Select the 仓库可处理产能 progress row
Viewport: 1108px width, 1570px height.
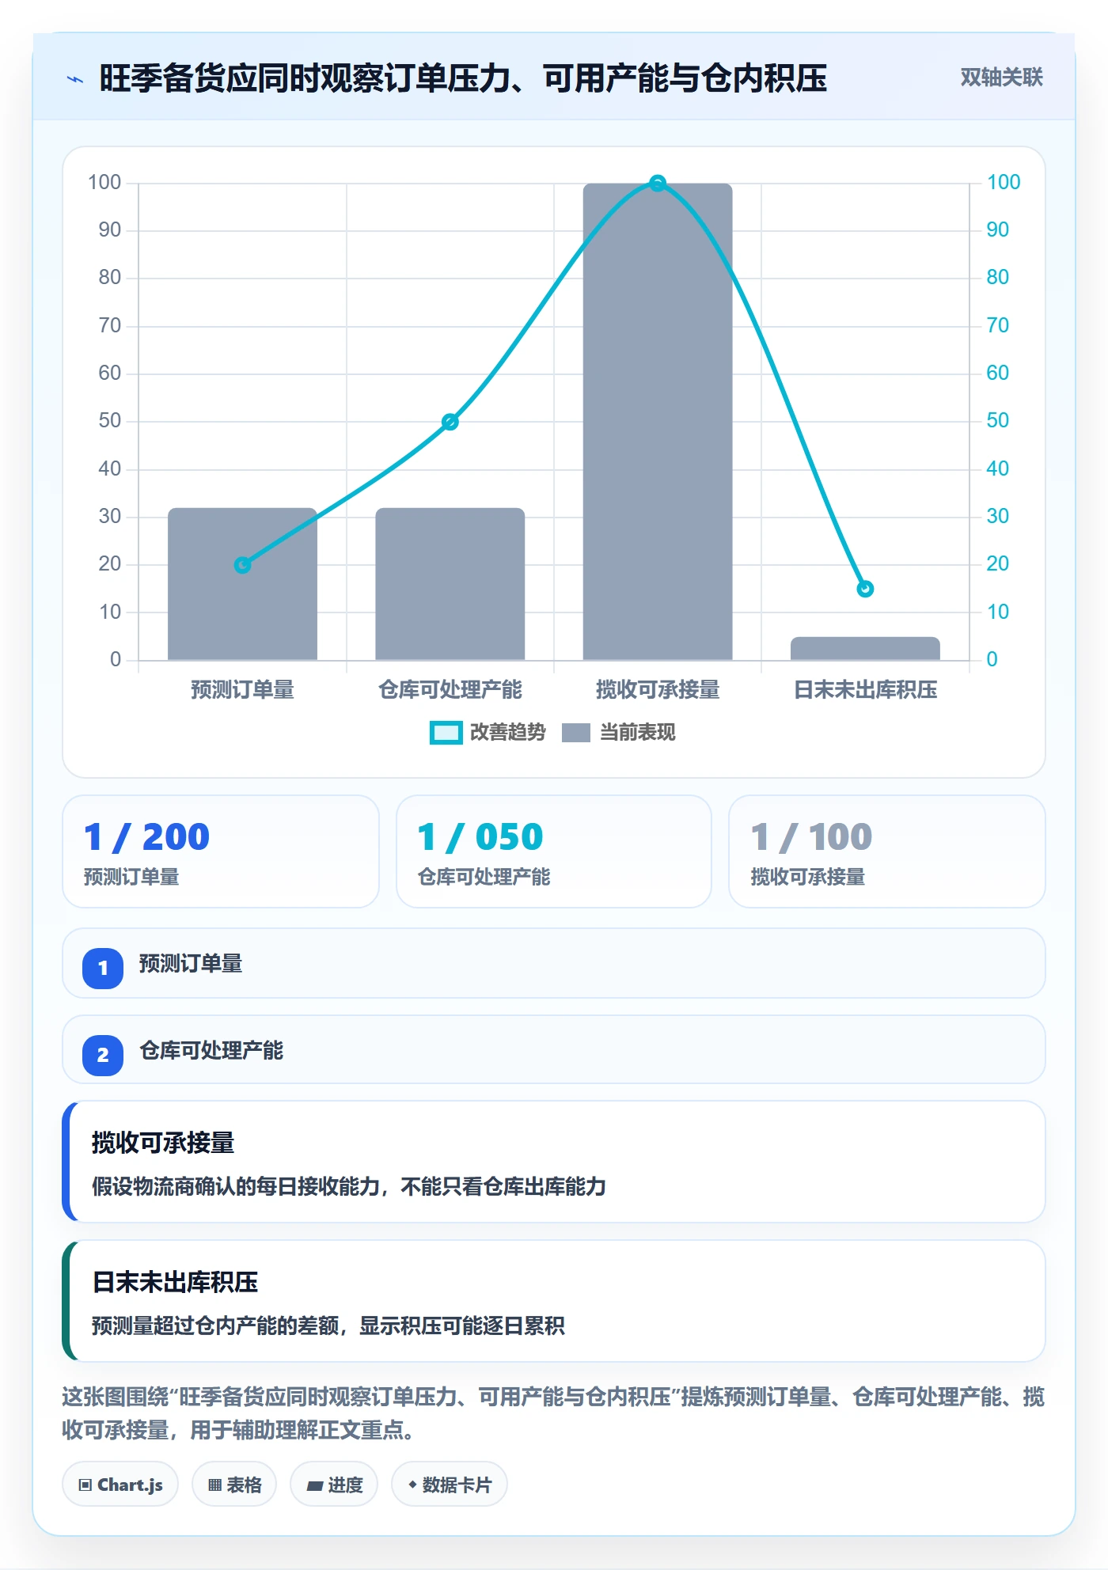click(554, 1049)
